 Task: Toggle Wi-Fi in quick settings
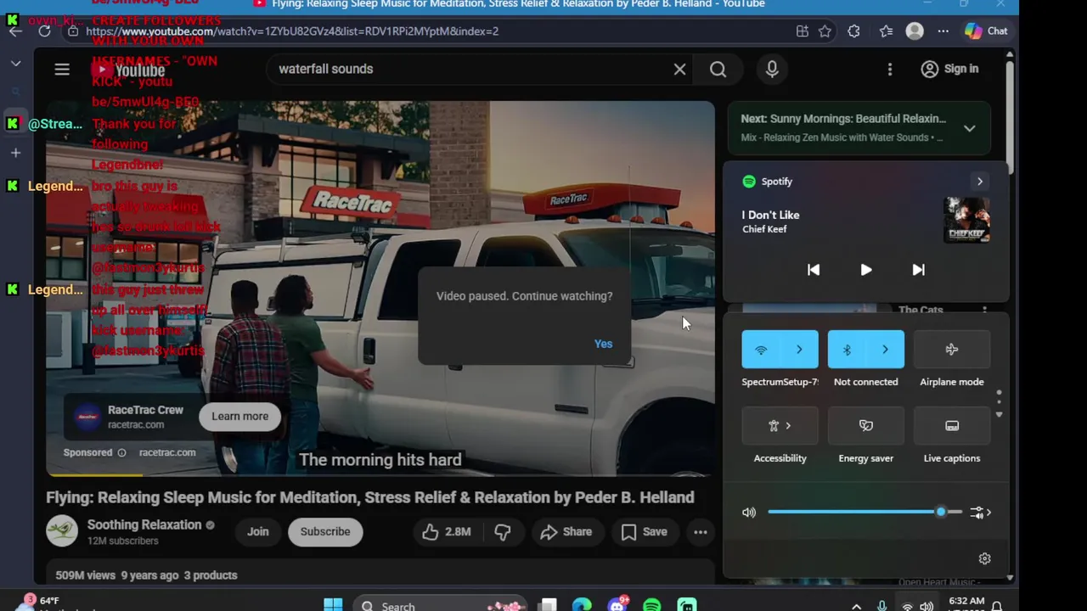(x=761, y=350)
